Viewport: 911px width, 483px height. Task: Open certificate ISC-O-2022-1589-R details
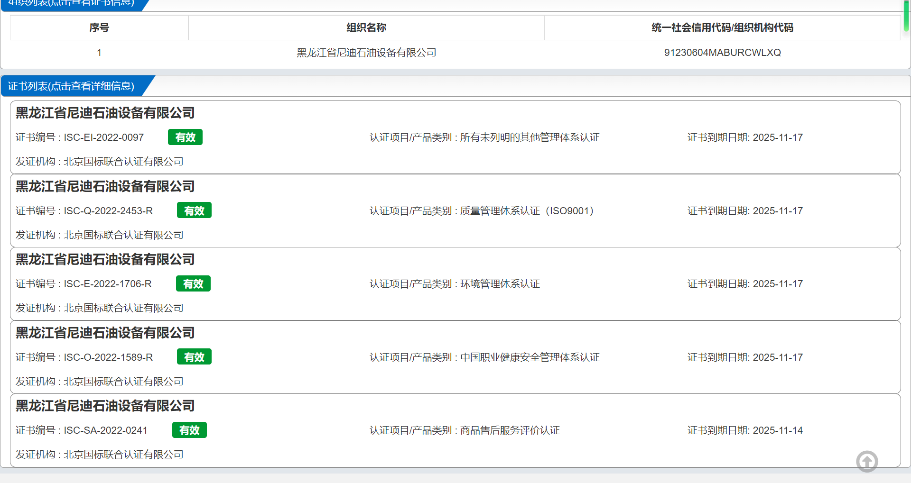455,357
